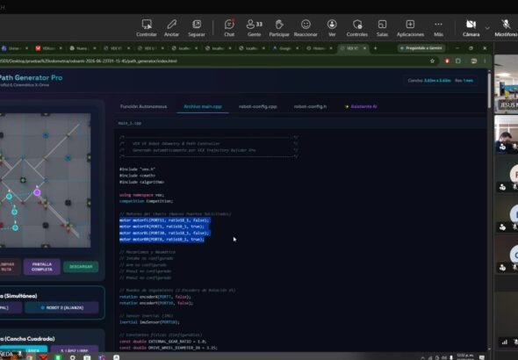Switch to the robot-config.cpp tab

tap(257, 106)
